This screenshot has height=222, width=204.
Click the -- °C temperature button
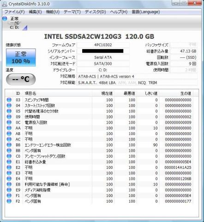[21, 79]
